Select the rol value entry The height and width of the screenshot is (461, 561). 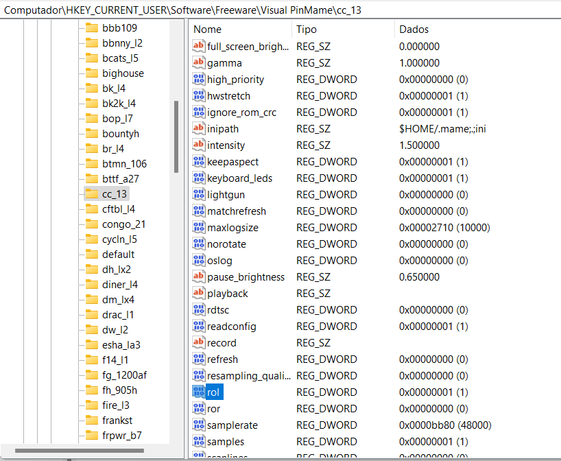point(213,392)
